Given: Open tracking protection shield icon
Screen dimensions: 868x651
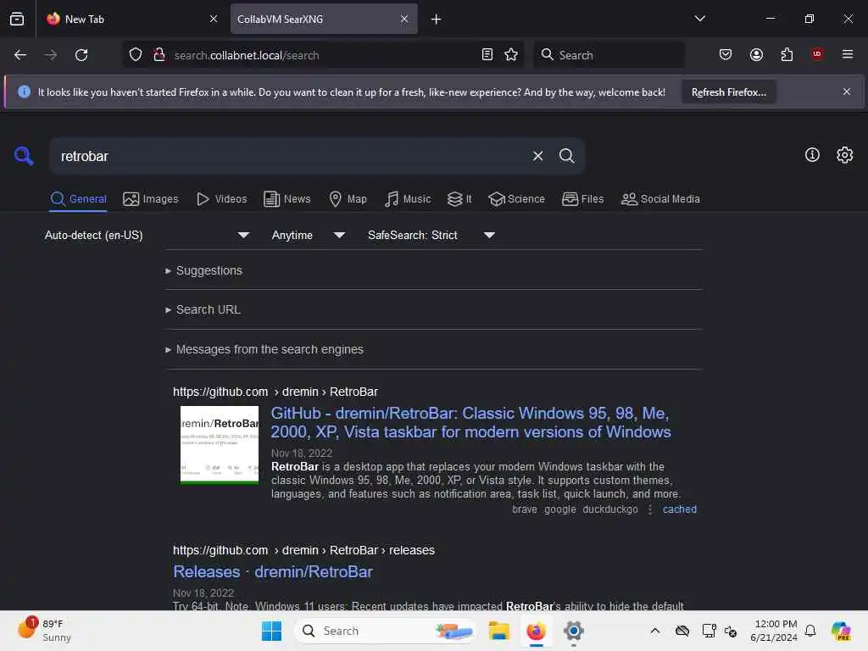Looking at the screenshot, I should [136, 55].
